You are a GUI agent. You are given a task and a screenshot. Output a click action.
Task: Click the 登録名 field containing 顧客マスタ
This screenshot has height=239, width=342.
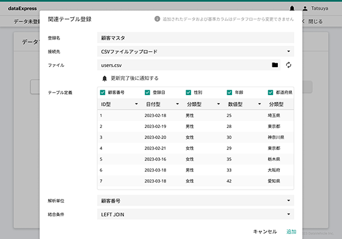point(195,38)
